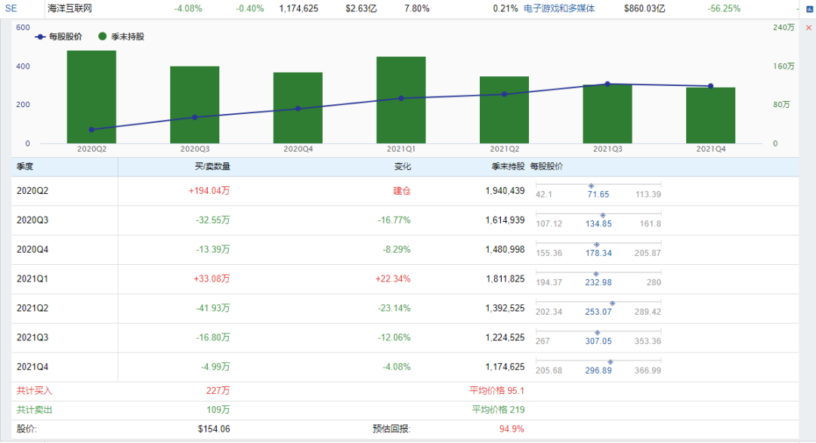
Task: Click the 建仓 change cell
Action: (x=402, y=191)
